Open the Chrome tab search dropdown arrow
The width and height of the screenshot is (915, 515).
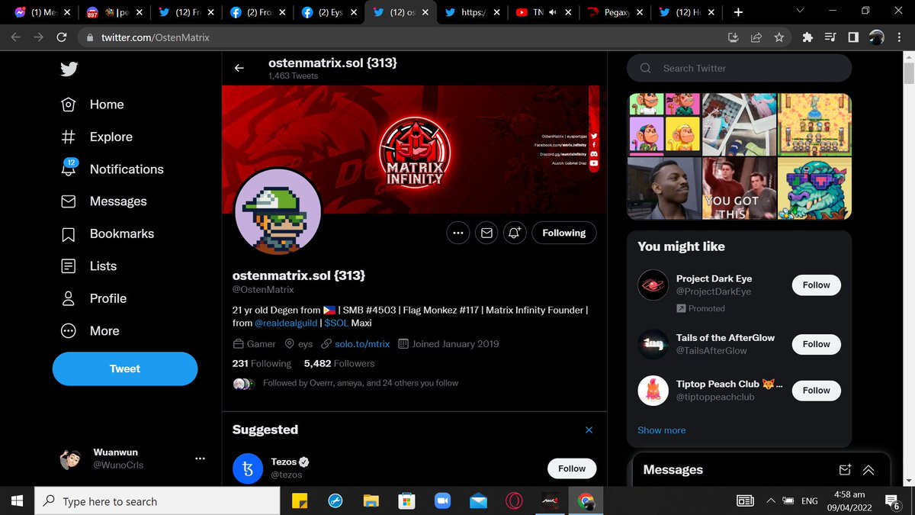click(x=799, y=11)
